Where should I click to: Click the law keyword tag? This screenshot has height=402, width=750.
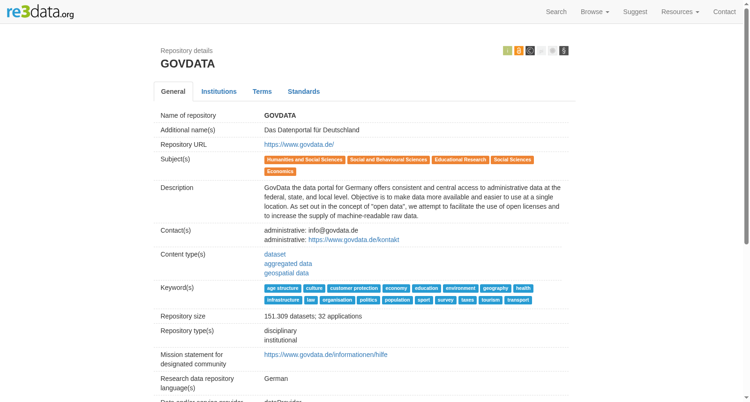(x=311, y=300)
